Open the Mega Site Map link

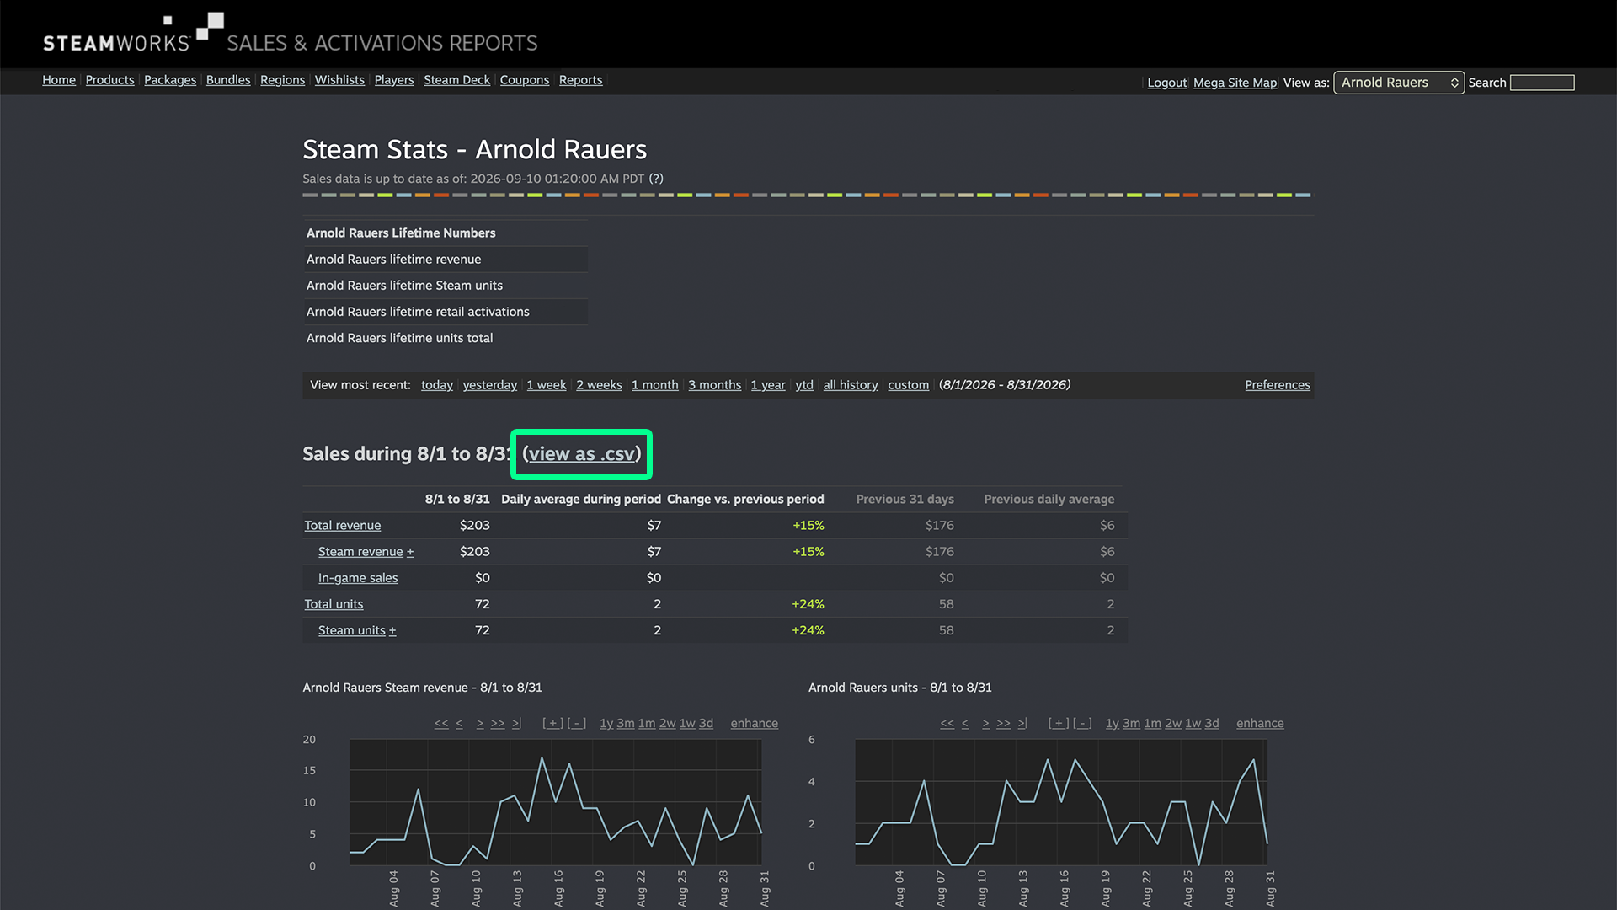click(x=1235, y=83)
